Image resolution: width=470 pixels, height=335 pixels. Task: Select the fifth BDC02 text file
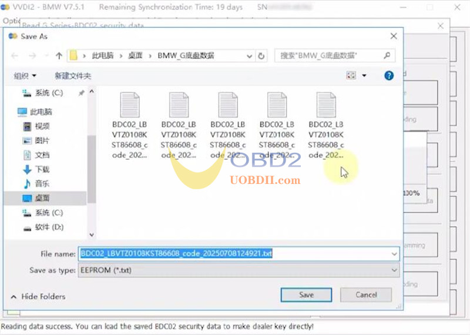pyautogui.click(x=326, y=126)
